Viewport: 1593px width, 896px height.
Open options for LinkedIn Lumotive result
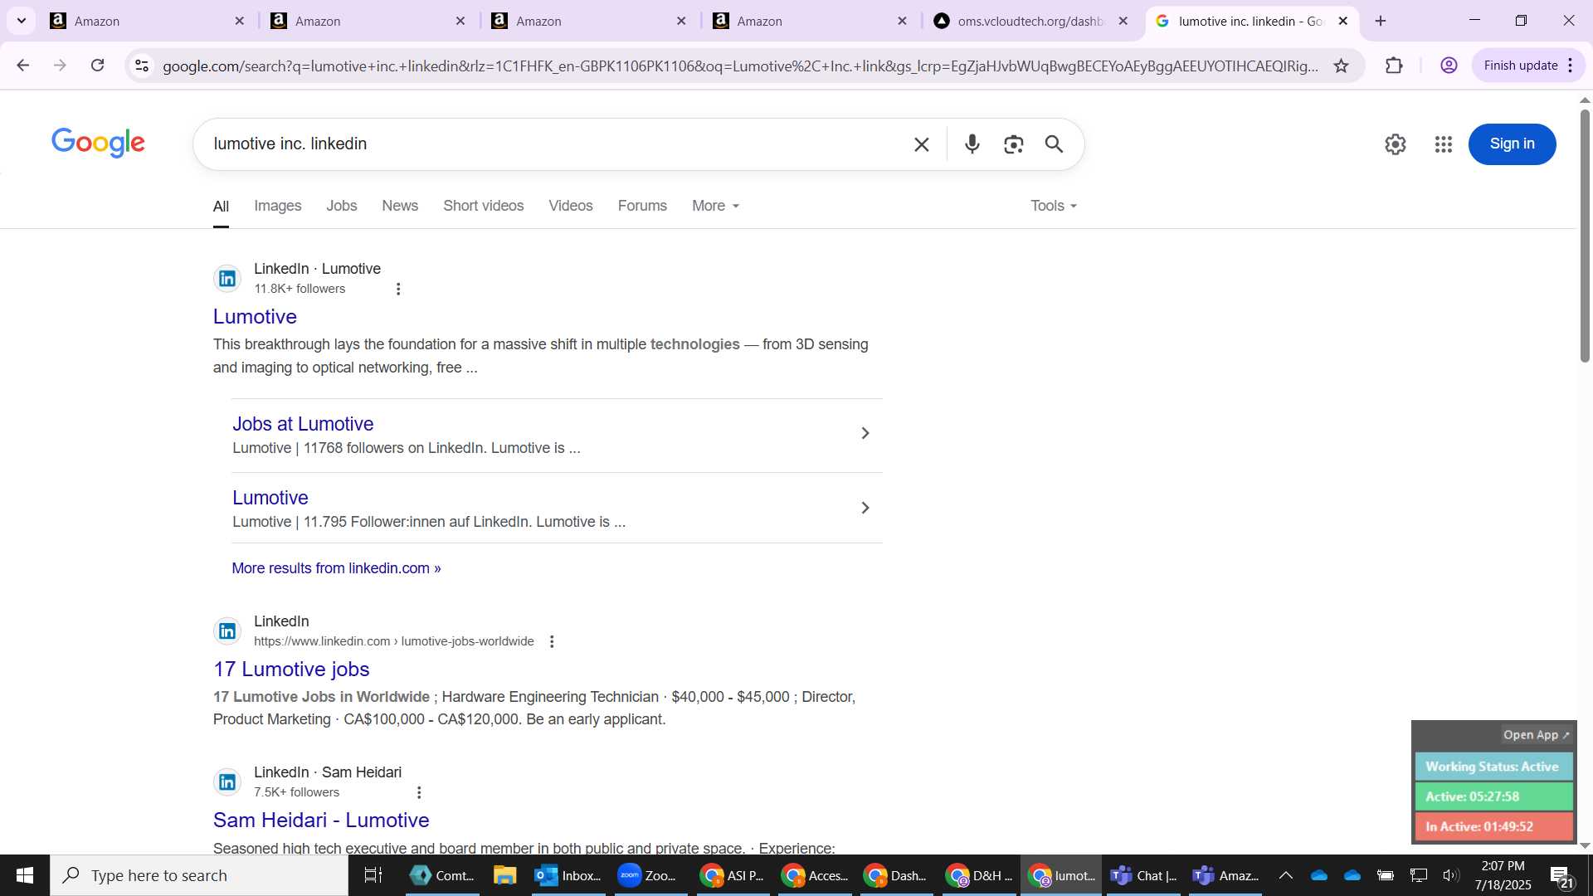398,289
